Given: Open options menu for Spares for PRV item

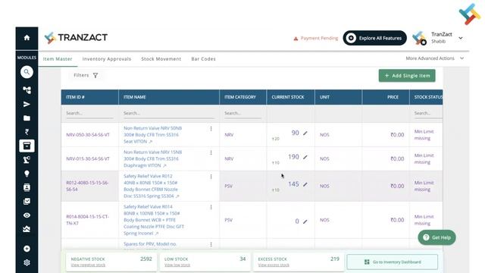Looking at the screenshot, I should tap(211, 244).
